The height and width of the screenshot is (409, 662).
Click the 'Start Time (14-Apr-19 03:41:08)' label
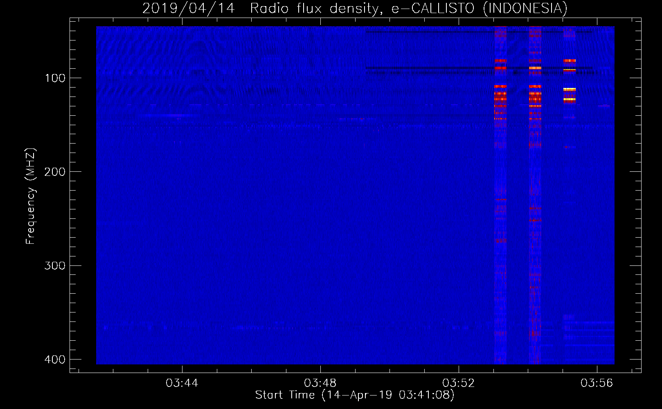coord(355,395)
